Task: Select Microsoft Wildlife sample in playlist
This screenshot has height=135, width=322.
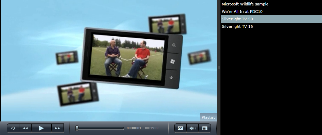Action: (x=271, y=4)
